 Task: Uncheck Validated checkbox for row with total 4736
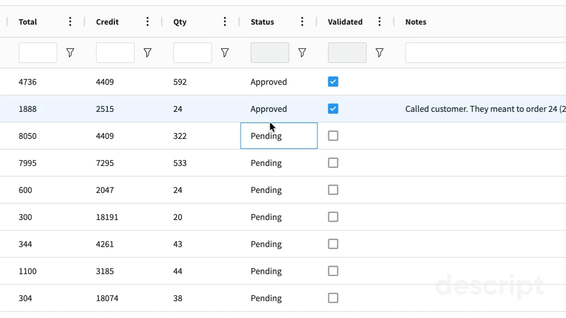pyautogui.click(x=333, y=82)
